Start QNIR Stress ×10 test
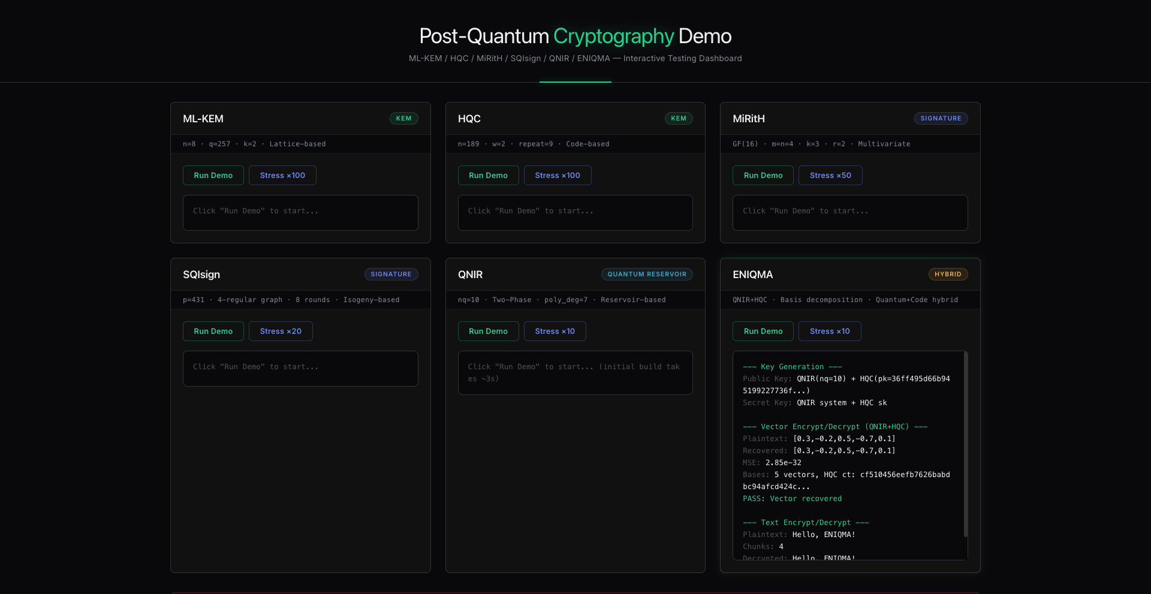Image resolution: width=1151 pixels, height=594 pixels. [555, 331]
